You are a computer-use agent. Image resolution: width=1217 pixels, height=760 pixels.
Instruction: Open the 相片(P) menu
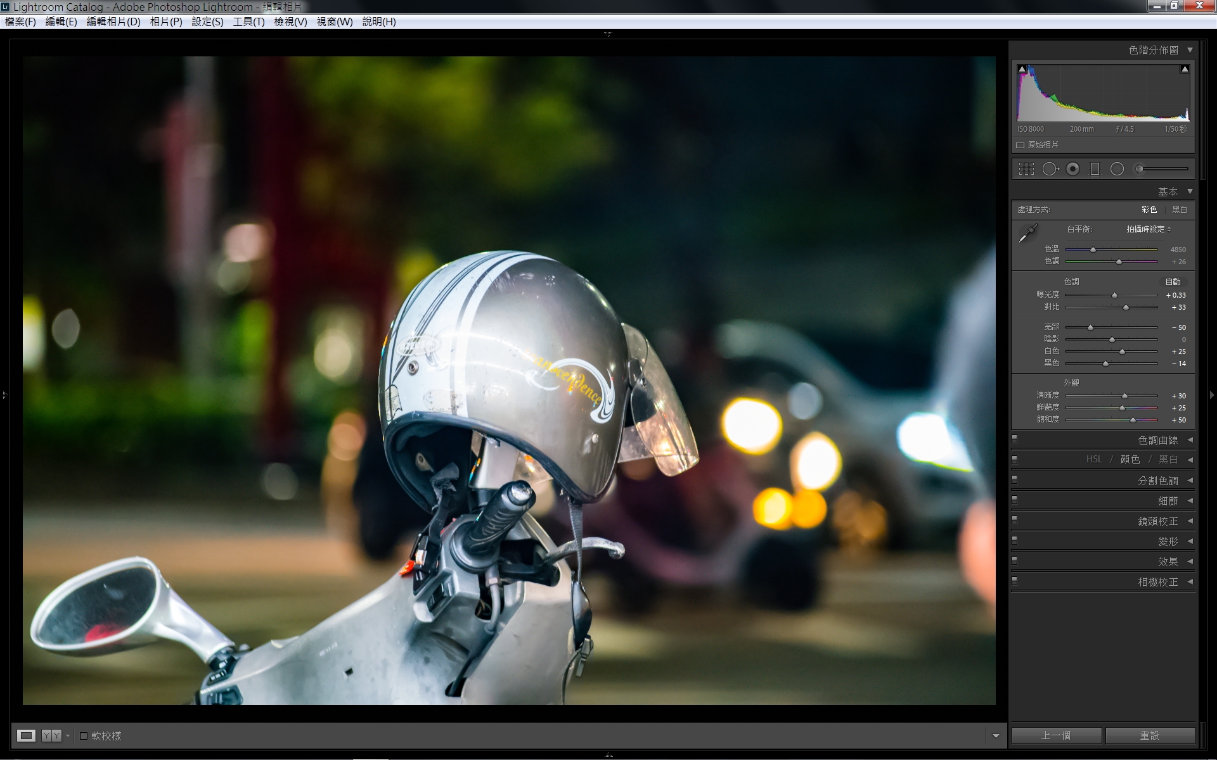(x=166, y=22)
